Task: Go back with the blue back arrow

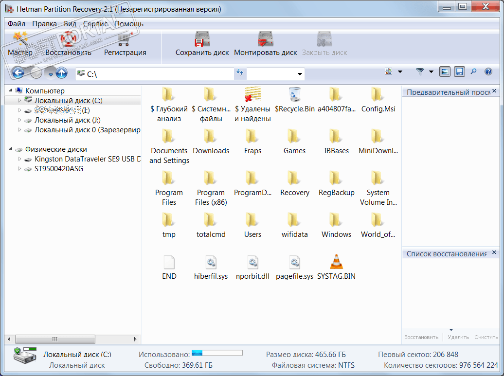Action: pos(18,73)
